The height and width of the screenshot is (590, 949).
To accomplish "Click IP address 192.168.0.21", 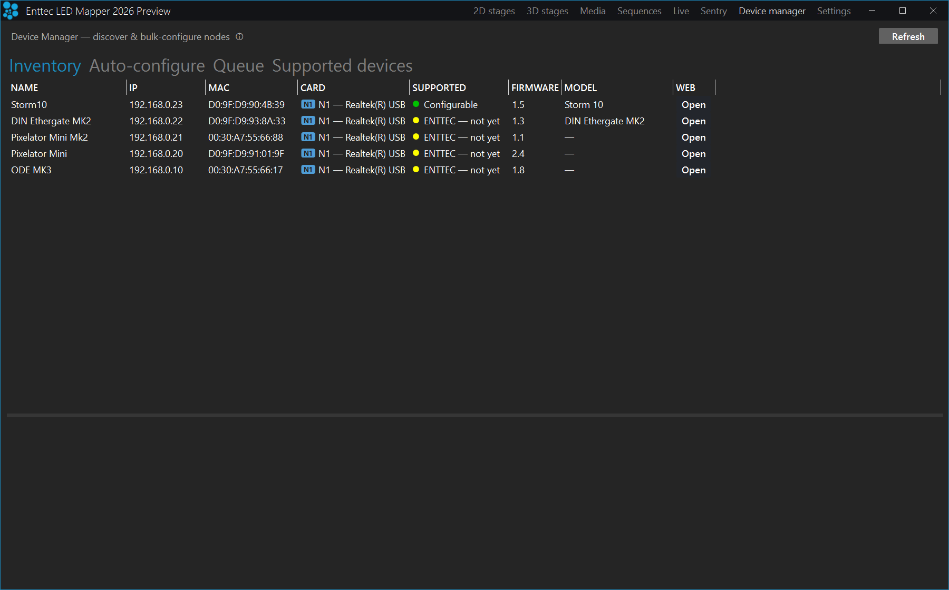I will click(156, 137).
